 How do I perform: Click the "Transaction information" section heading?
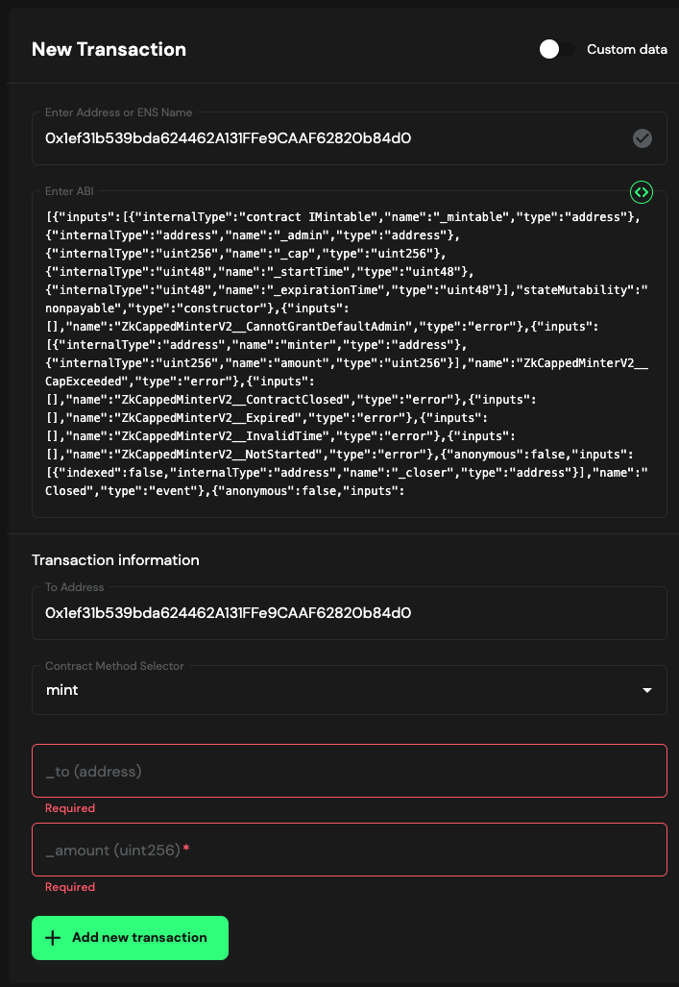115,560
